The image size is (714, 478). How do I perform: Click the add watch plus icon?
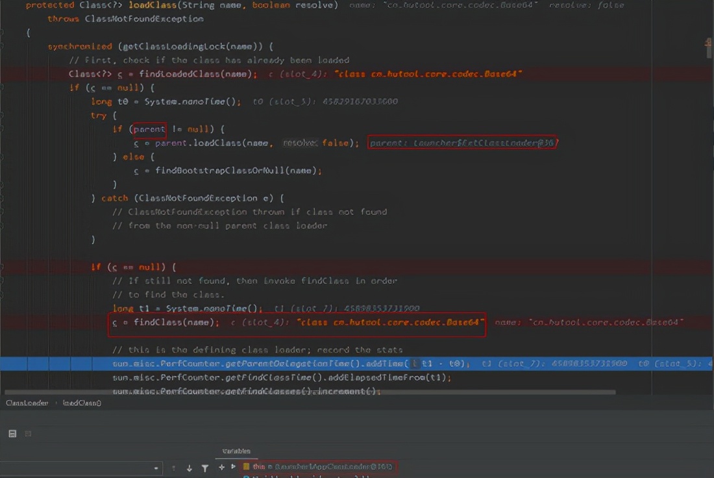tap(222, 467)
